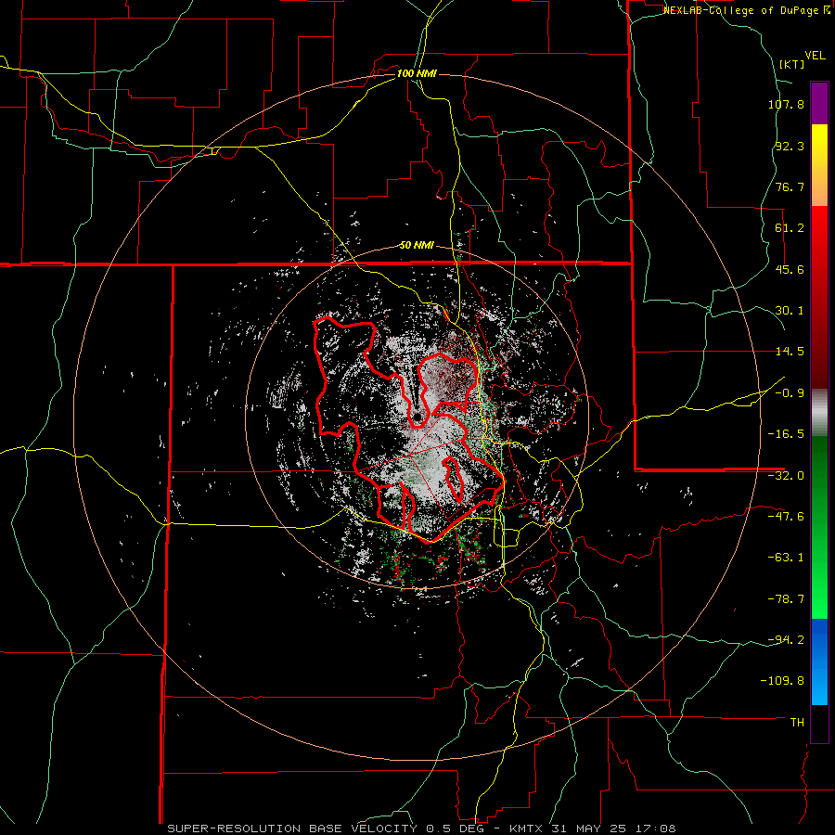
Task: Click the 92.3 value on velocity scale
Action: tap(790, 146)
